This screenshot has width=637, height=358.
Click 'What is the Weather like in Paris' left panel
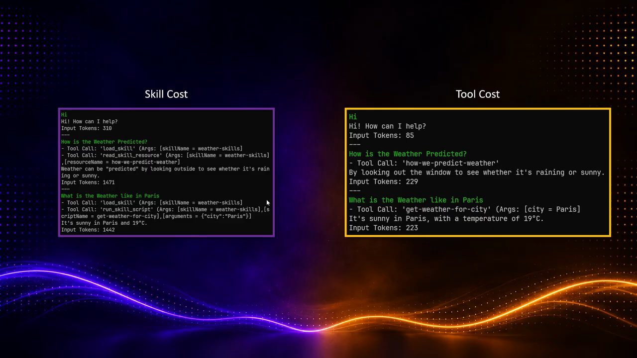[110, 196]
